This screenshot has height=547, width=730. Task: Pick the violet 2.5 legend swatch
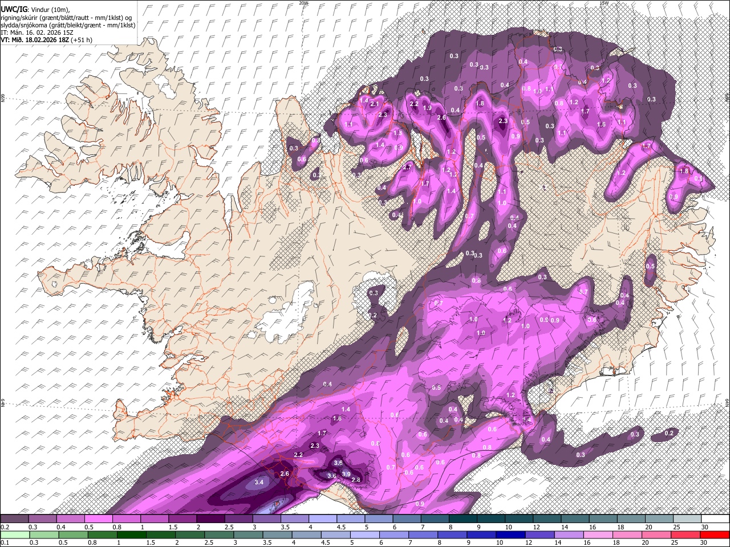pos(238,519)
